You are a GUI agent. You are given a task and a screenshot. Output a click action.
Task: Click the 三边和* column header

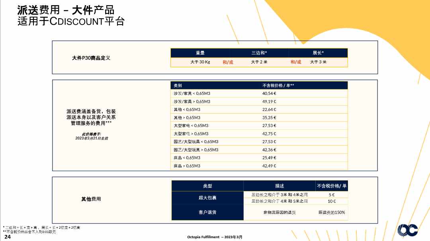point(259,53)
